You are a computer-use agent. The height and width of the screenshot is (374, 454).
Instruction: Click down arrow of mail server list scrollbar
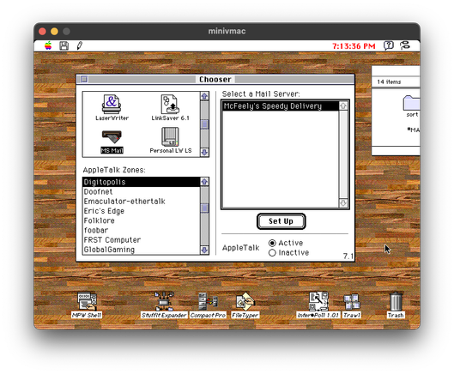tap(343, 203)
